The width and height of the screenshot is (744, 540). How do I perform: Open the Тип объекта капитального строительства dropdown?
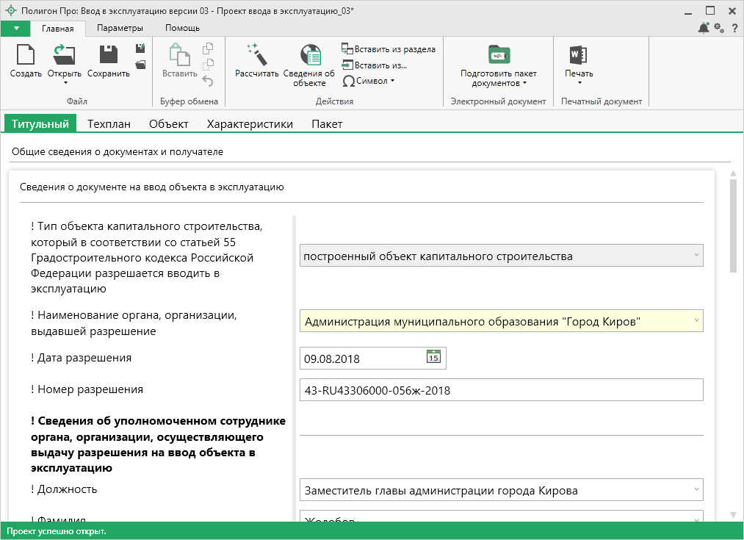696,256
